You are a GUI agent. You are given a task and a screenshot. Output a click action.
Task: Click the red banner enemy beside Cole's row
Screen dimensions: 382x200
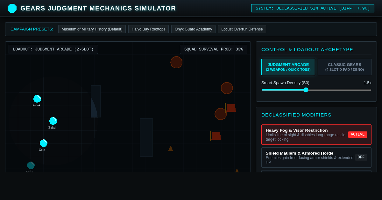point(216,136)
